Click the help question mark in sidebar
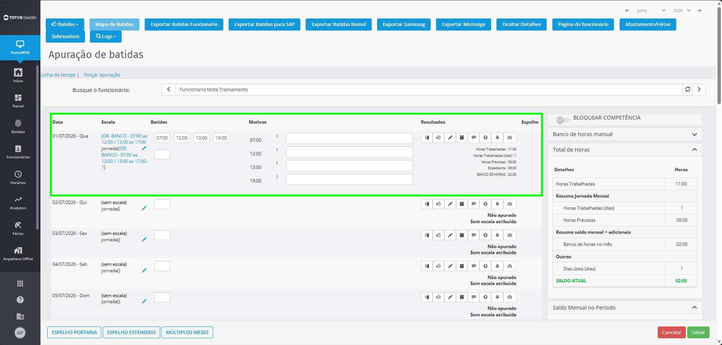Image resolution: width=722 pixels, height=345 pixels. click(20, 300)
